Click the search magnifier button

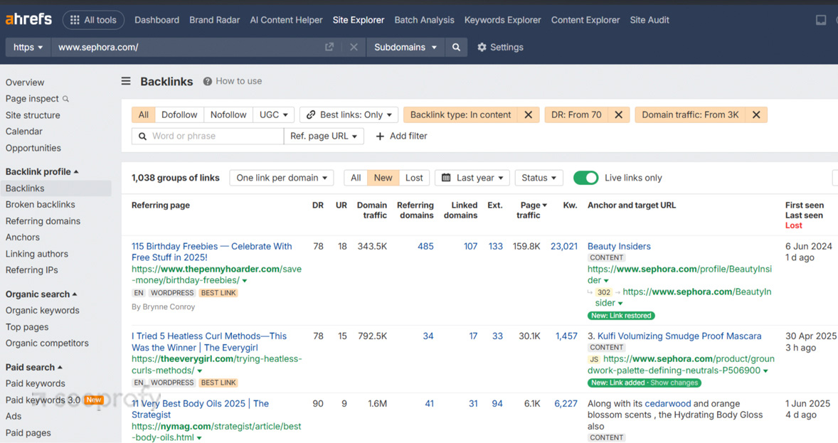tap(456, 47)
